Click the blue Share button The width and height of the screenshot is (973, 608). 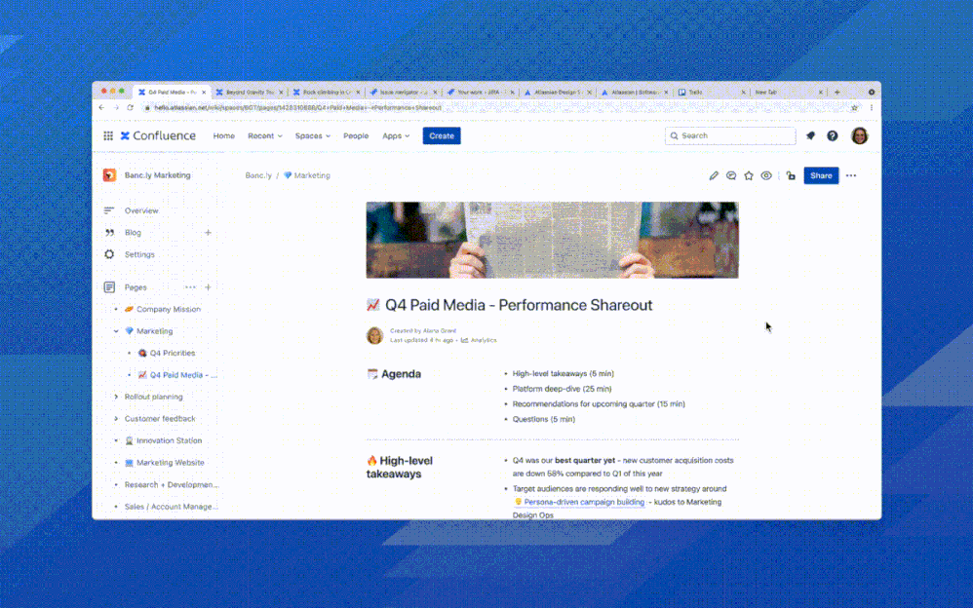tap(821, 175)
